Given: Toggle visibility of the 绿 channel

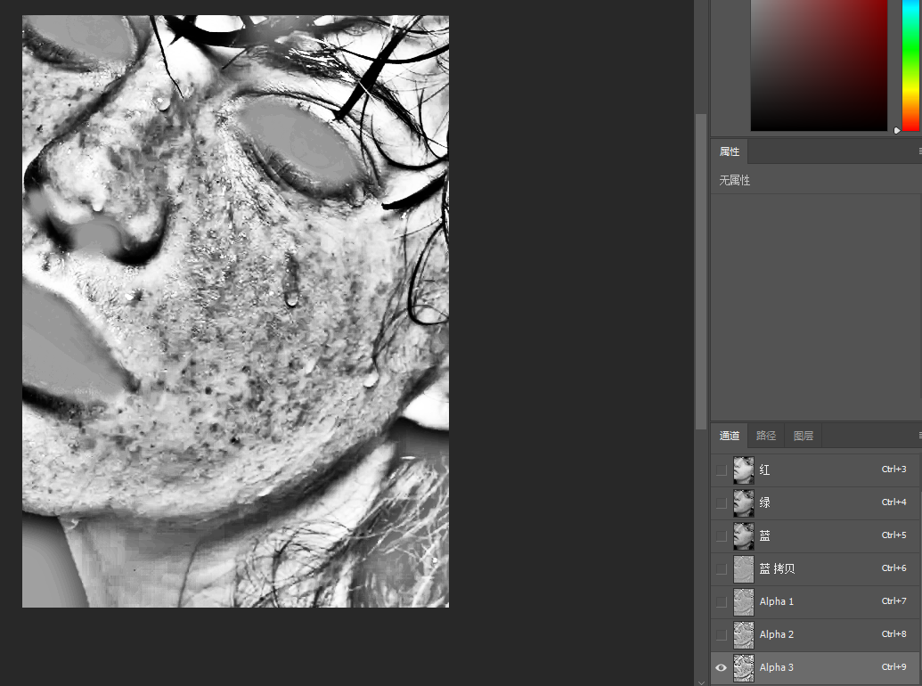Looking at the screenshot, I should tap(721, 502).
